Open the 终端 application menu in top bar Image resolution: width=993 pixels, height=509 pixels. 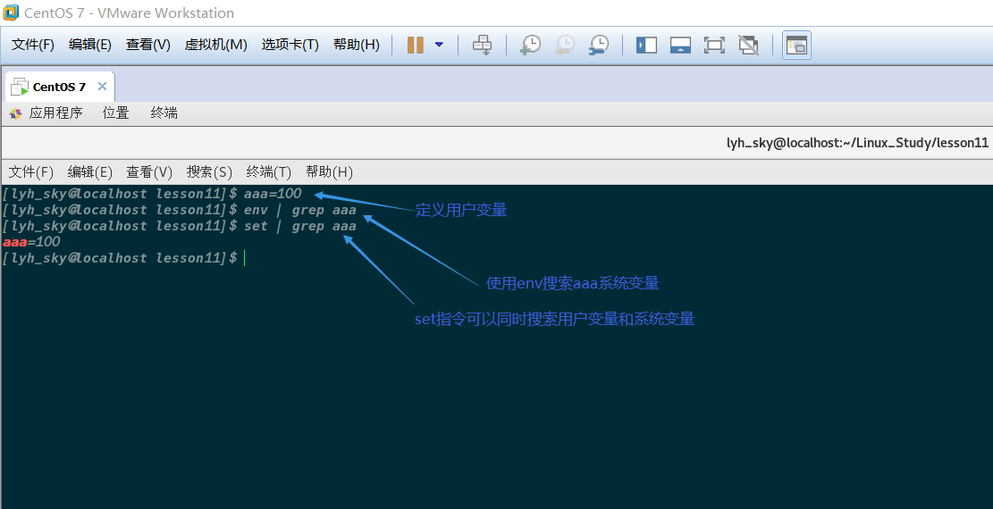[x=164, y=113]
